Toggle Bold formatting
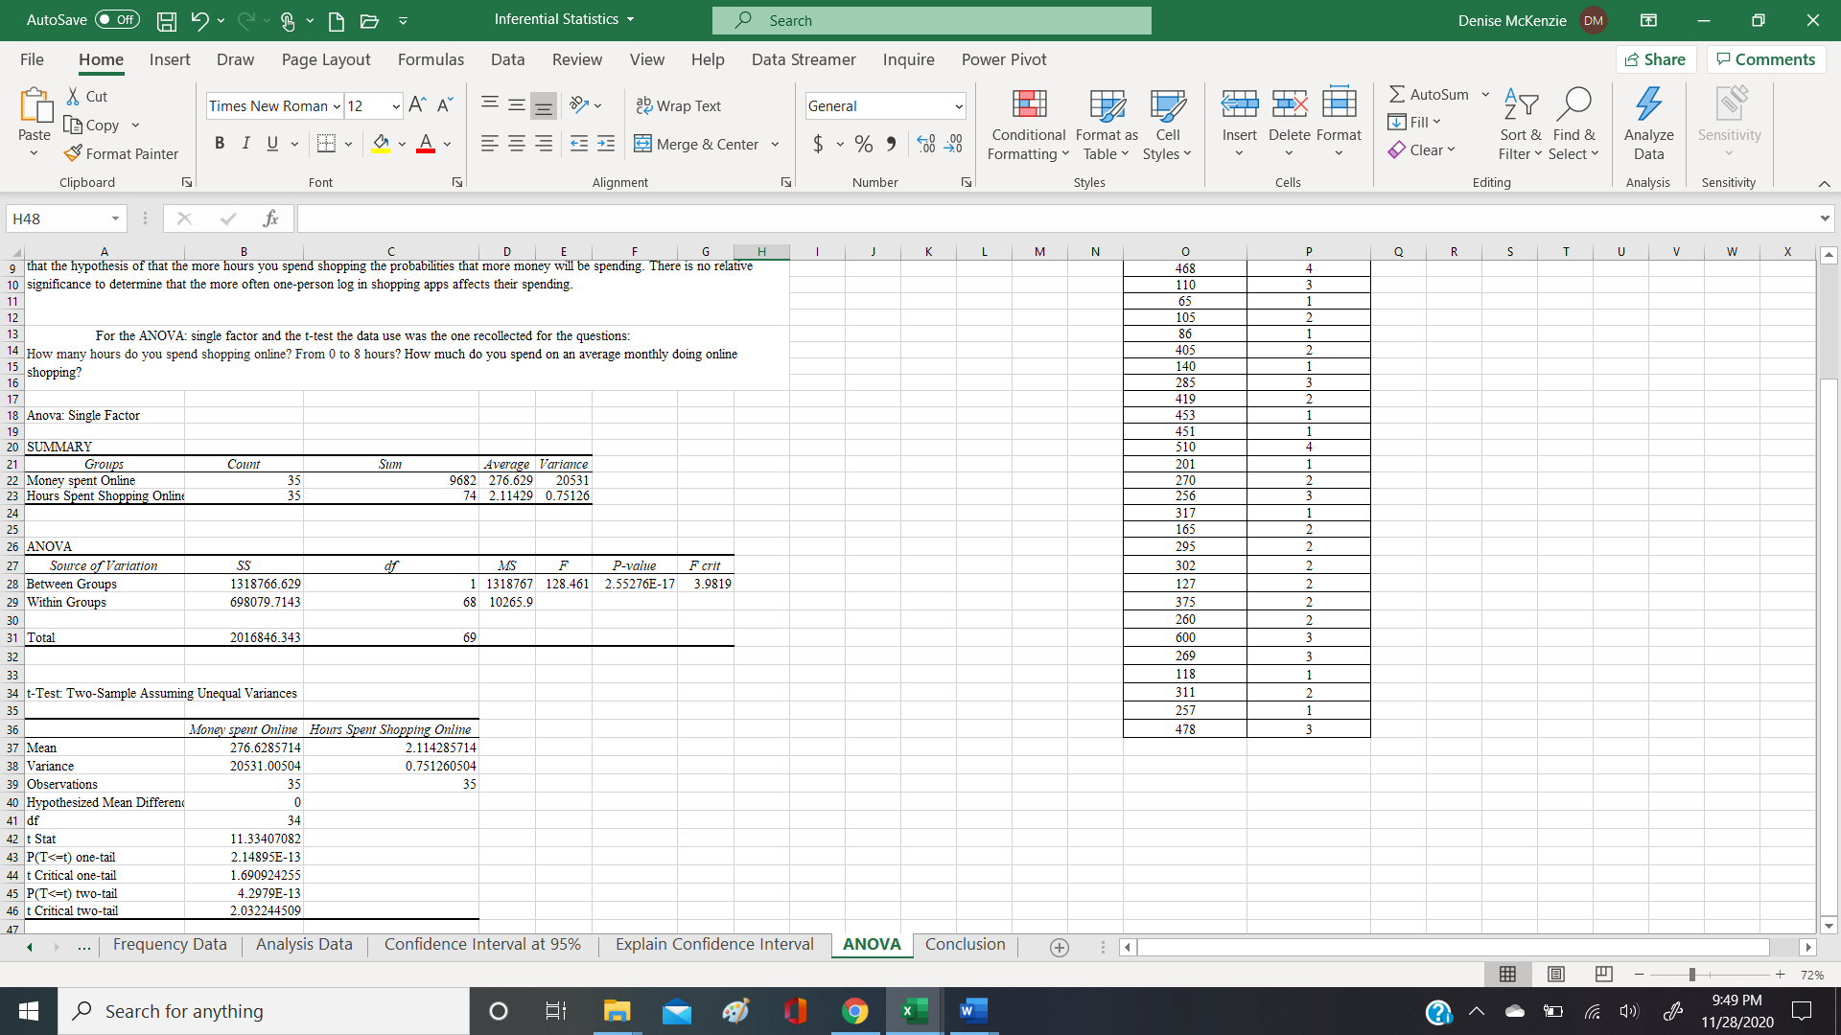The height and width of the screenshot is (1035, 1841). (x=220, y=144)
